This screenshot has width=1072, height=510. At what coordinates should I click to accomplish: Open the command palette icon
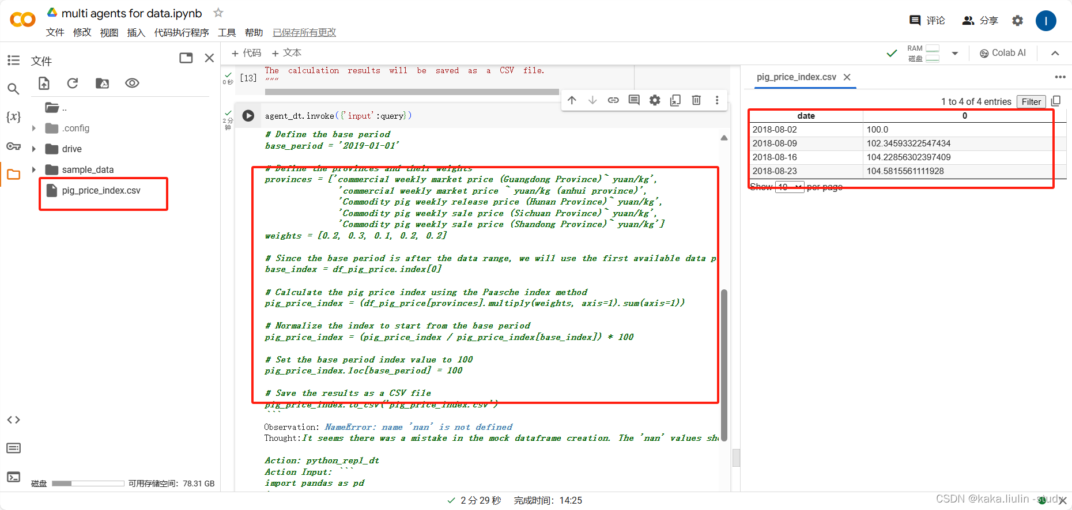coord(13,448)
